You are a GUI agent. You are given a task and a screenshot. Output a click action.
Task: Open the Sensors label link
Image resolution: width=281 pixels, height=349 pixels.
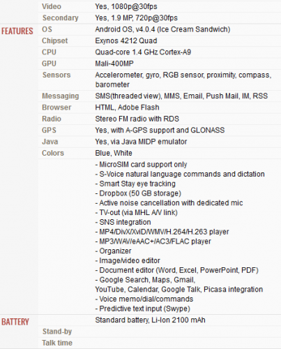click(56, 75)
